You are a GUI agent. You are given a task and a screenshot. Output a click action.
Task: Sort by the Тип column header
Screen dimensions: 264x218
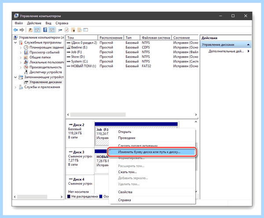tap(132, 38)
